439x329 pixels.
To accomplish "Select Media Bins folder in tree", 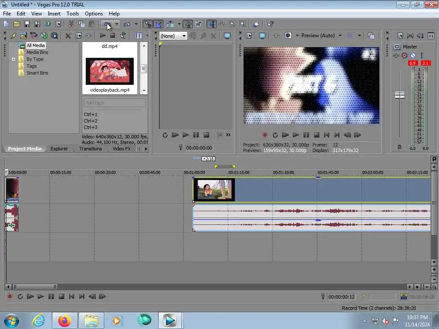I will coord(37,52).
